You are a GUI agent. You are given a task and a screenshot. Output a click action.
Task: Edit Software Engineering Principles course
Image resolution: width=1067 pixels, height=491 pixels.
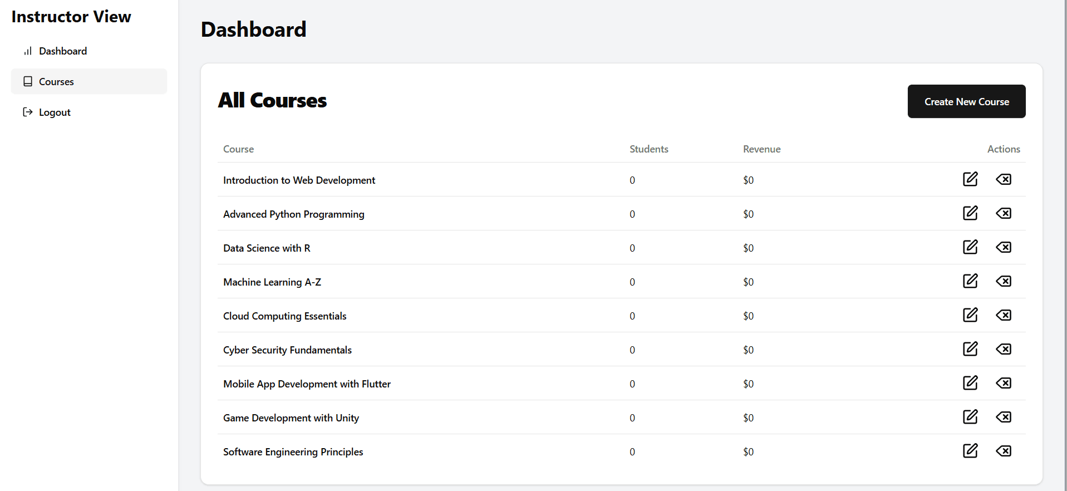coord(970,451)
